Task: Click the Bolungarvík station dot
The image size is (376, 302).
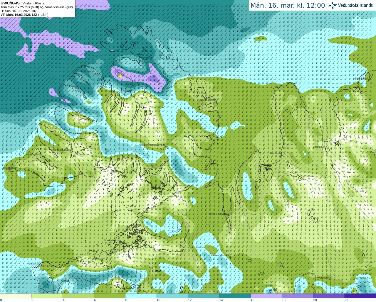Action: click(96, 73)
